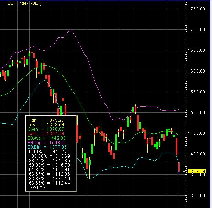Click the 50.00% = 1246.73 retracement line
The image size is (212, 208).
tap(49, 165)
